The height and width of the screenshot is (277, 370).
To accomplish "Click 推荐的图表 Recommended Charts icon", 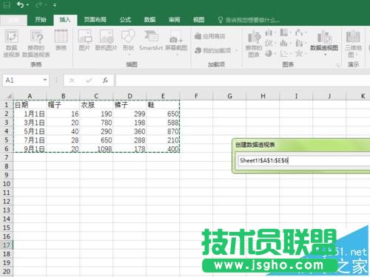I will click(254, 44).
